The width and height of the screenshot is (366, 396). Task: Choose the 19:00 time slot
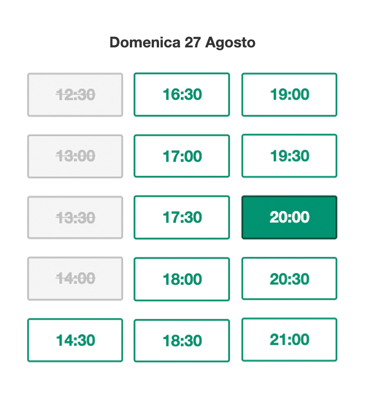pyautogui.click(x=289, y=95)
